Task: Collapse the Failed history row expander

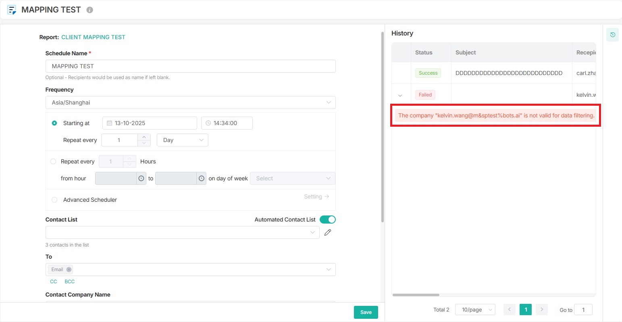Action: (400, 95)
